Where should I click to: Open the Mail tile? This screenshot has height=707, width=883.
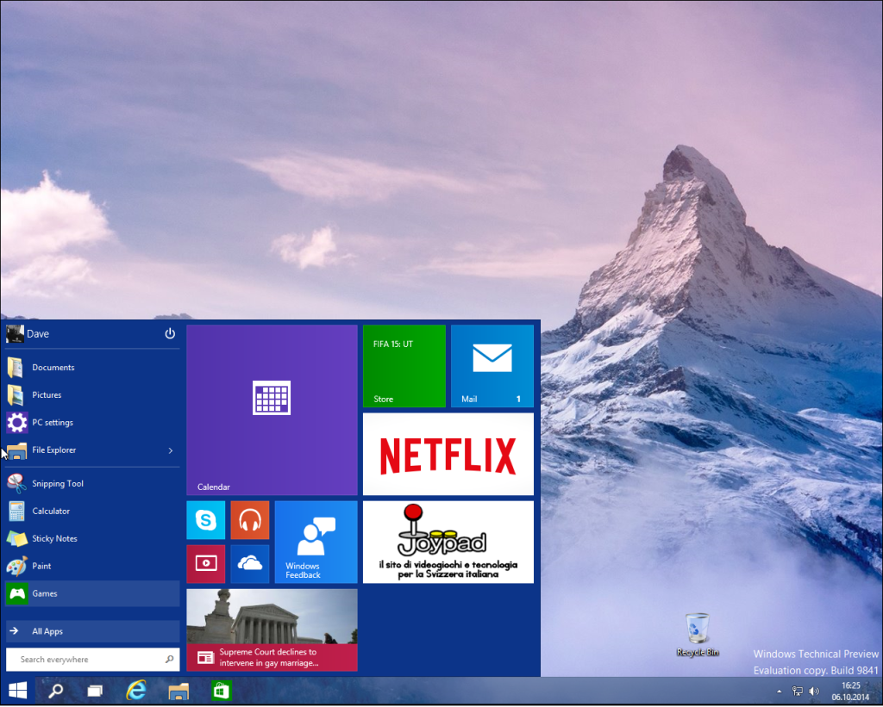coord(492,366)
